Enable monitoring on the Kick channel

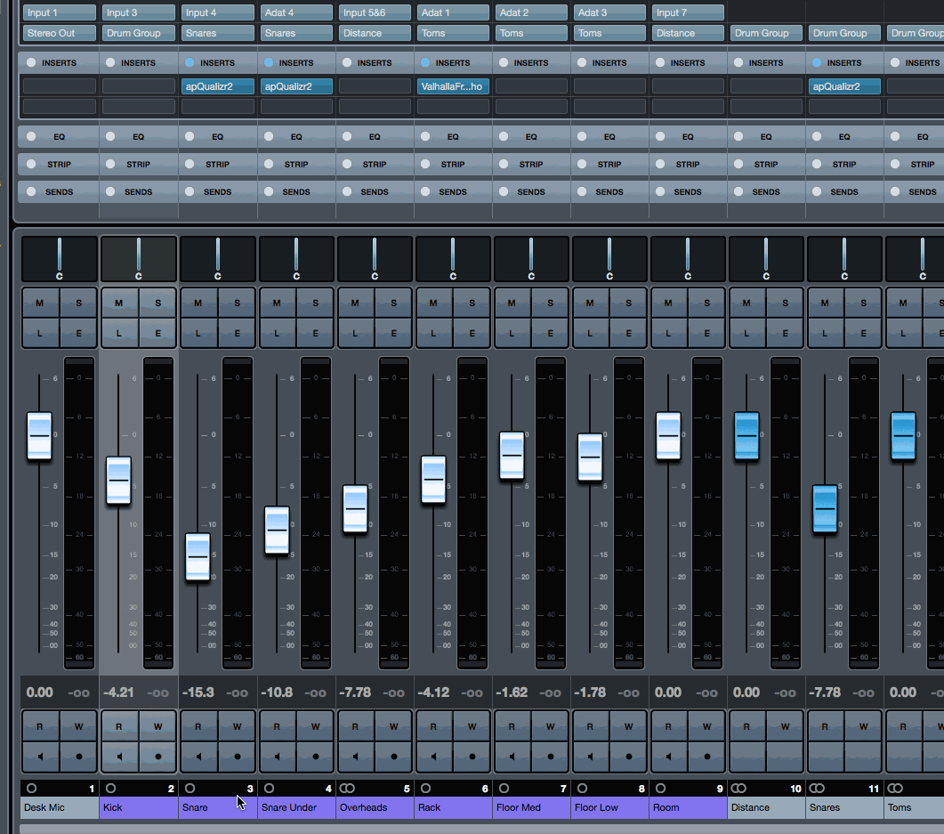coord(118,757)
